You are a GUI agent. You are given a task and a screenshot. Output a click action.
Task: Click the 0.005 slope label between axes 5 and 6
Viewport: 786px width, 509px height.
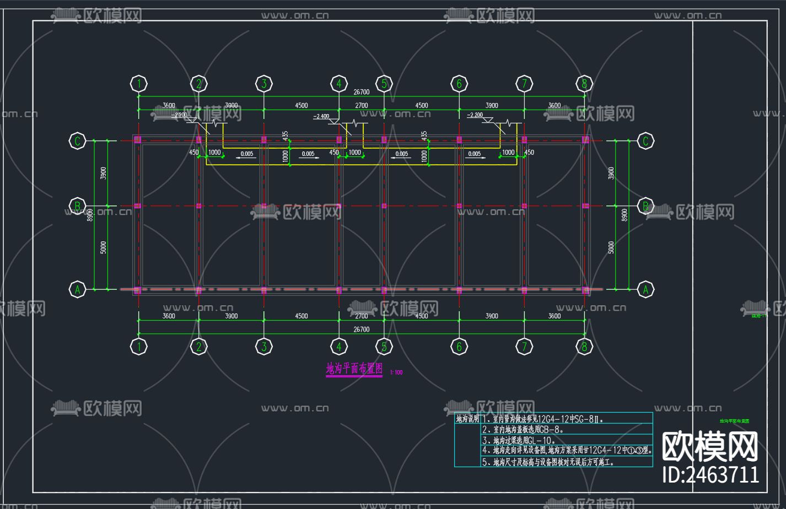402,154
